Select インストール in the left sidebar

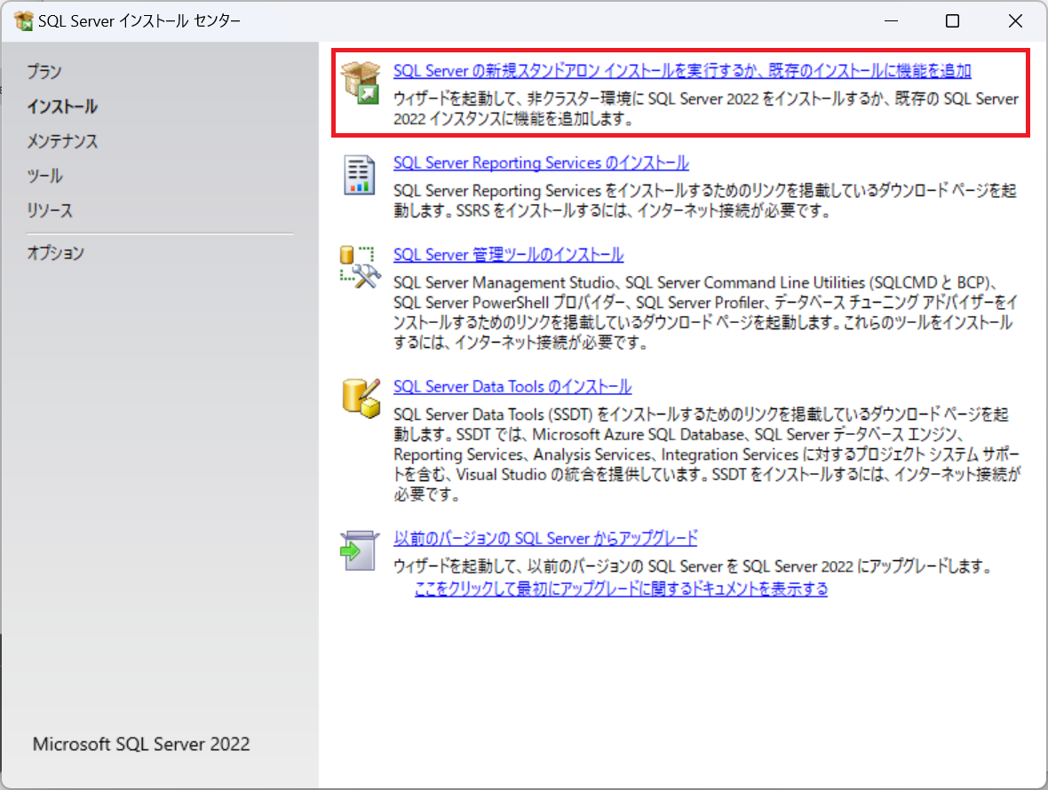pos(62,107)
